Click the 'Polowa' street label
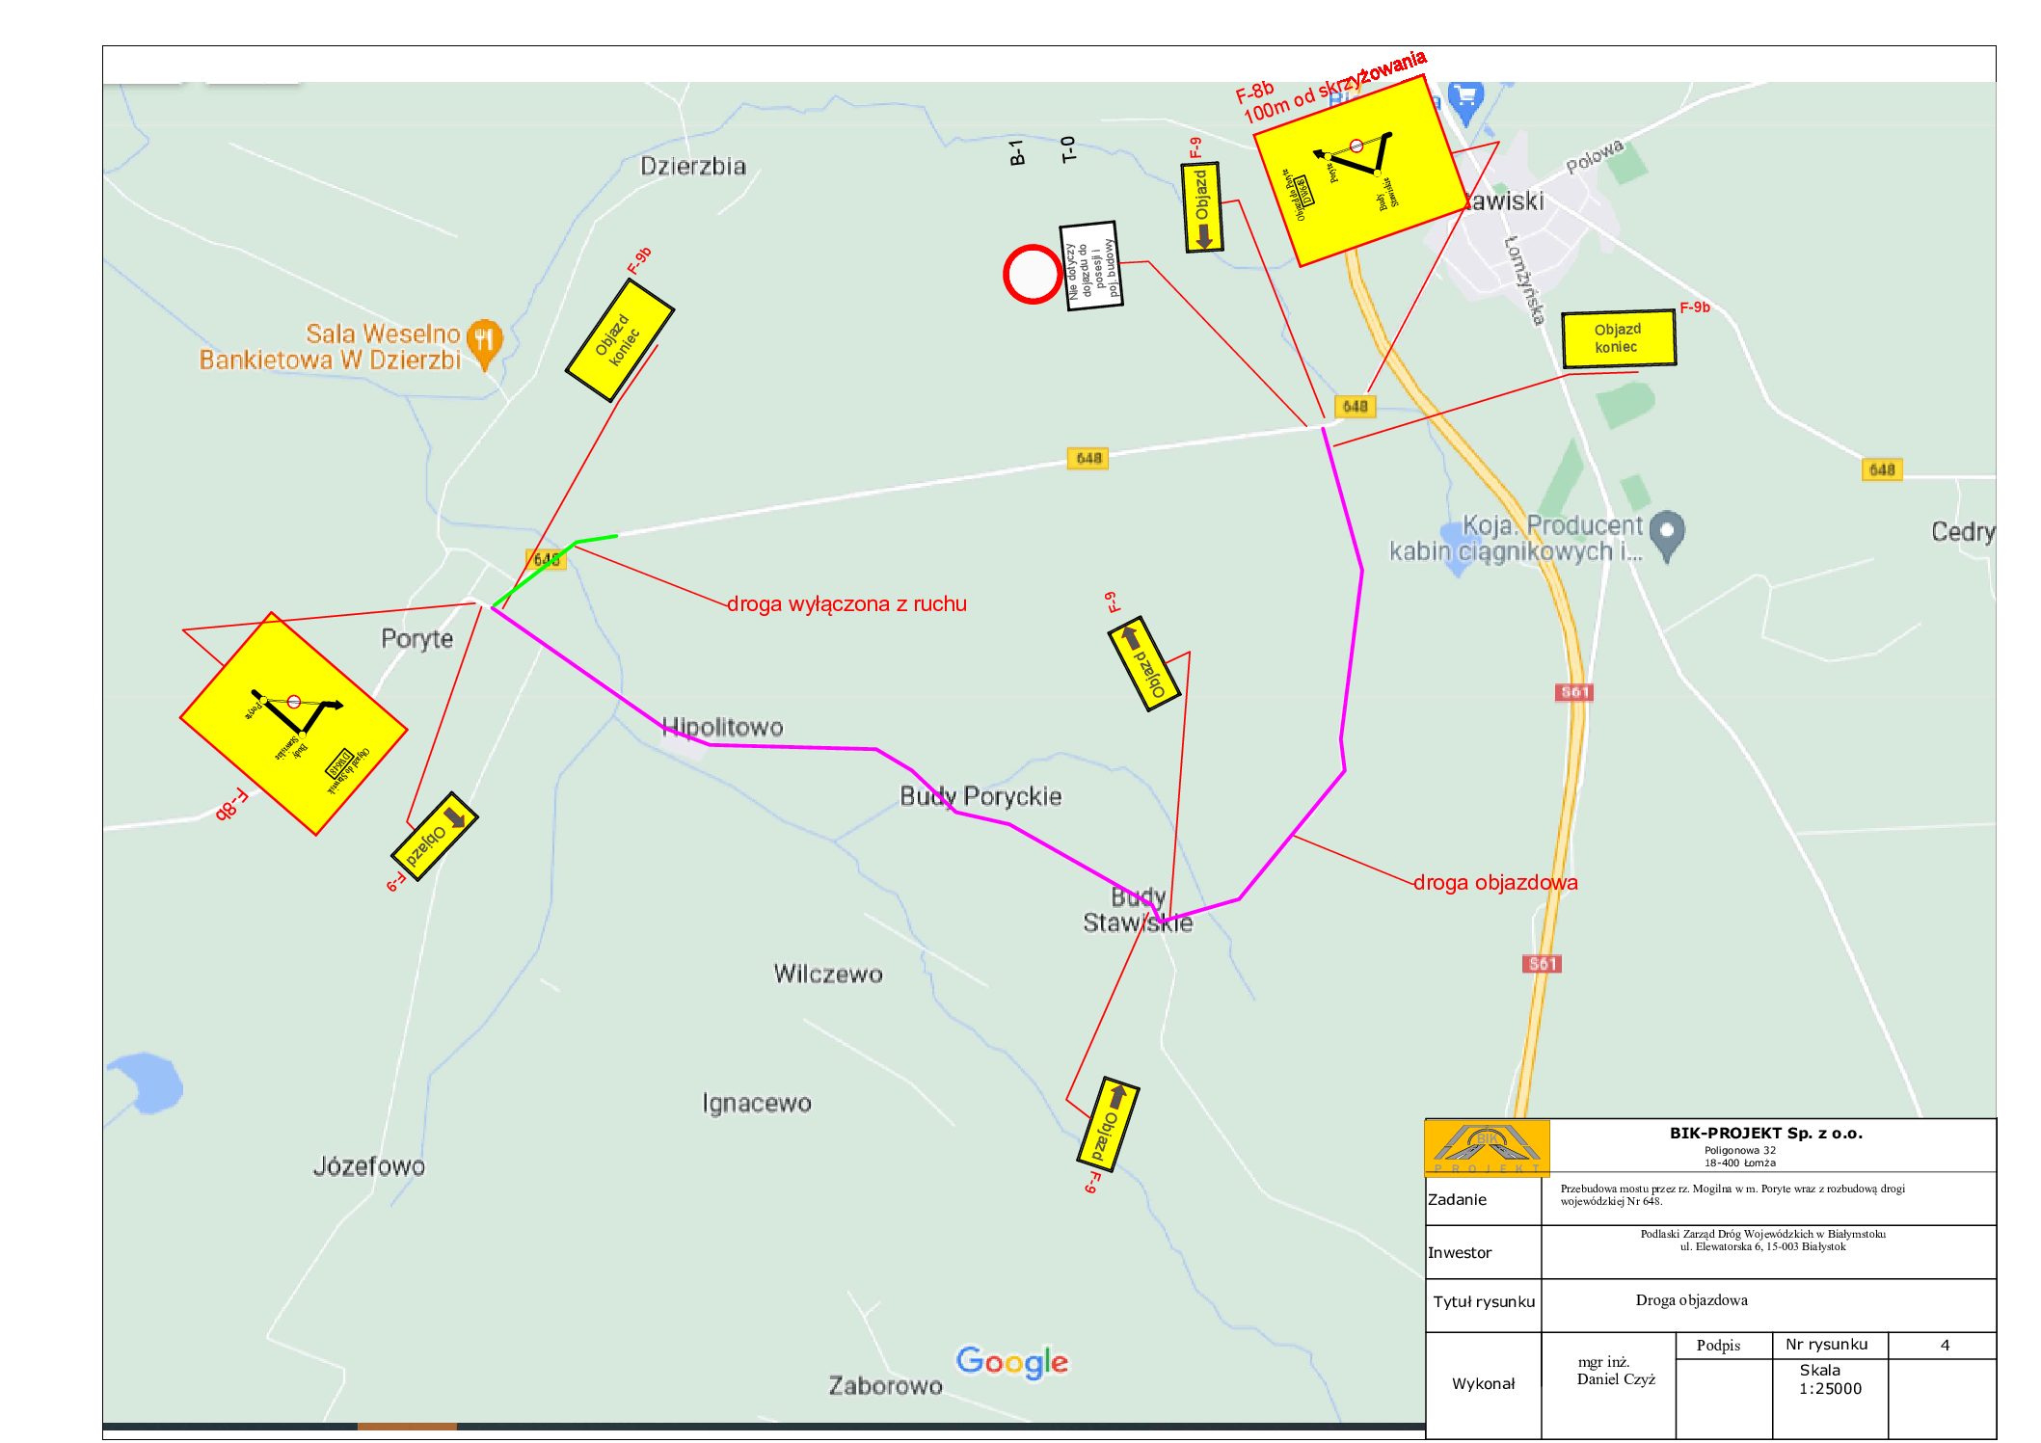 [x=1595, y=156]
